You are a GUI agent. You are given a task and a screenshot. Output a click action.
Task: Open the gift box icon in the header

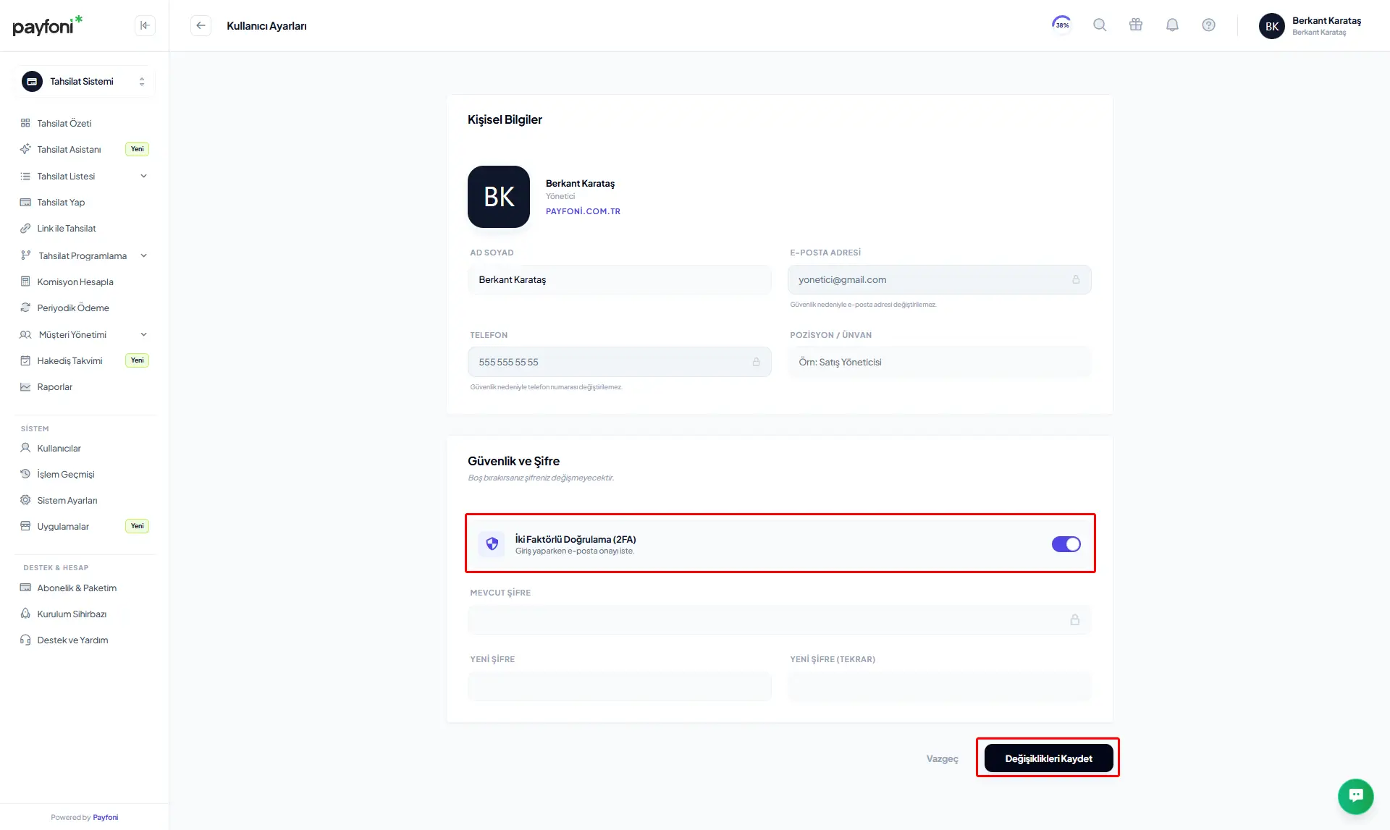click(1136, 25)
